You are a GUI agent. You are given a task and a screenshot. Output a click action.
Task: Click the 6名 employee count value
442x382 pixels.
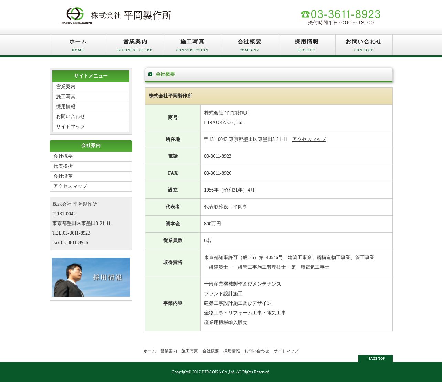click(x=208, y=241)
